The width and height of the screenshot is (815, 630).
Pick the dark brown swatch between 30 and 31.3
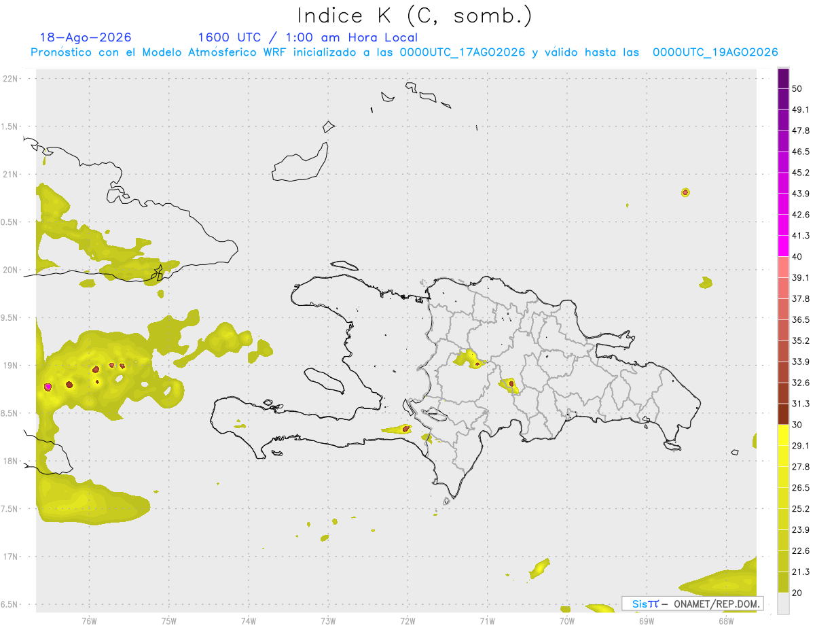(x=783, y=414)
